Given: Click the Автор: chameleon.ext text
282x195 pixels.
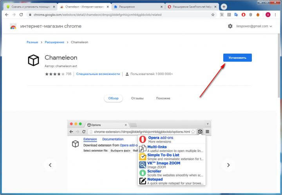Looking at the screenshot, I should tap(61, 66).
